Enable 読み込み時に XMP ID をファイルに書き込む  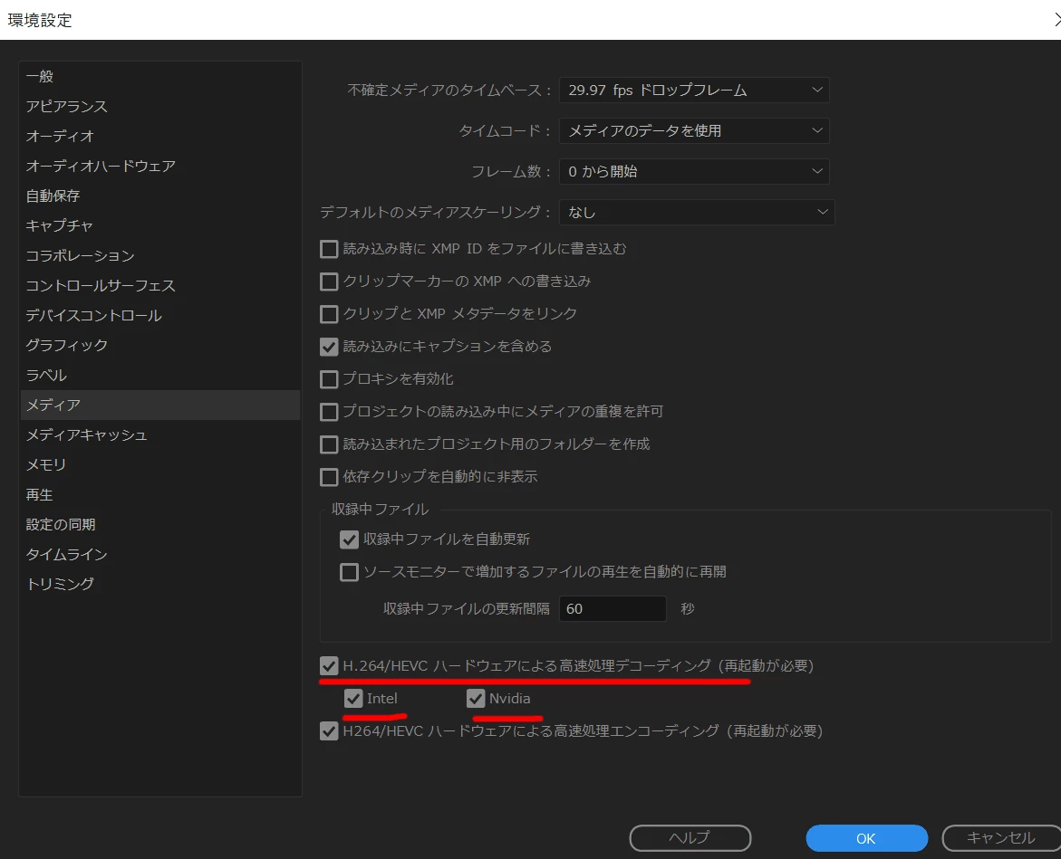(329, 250)
